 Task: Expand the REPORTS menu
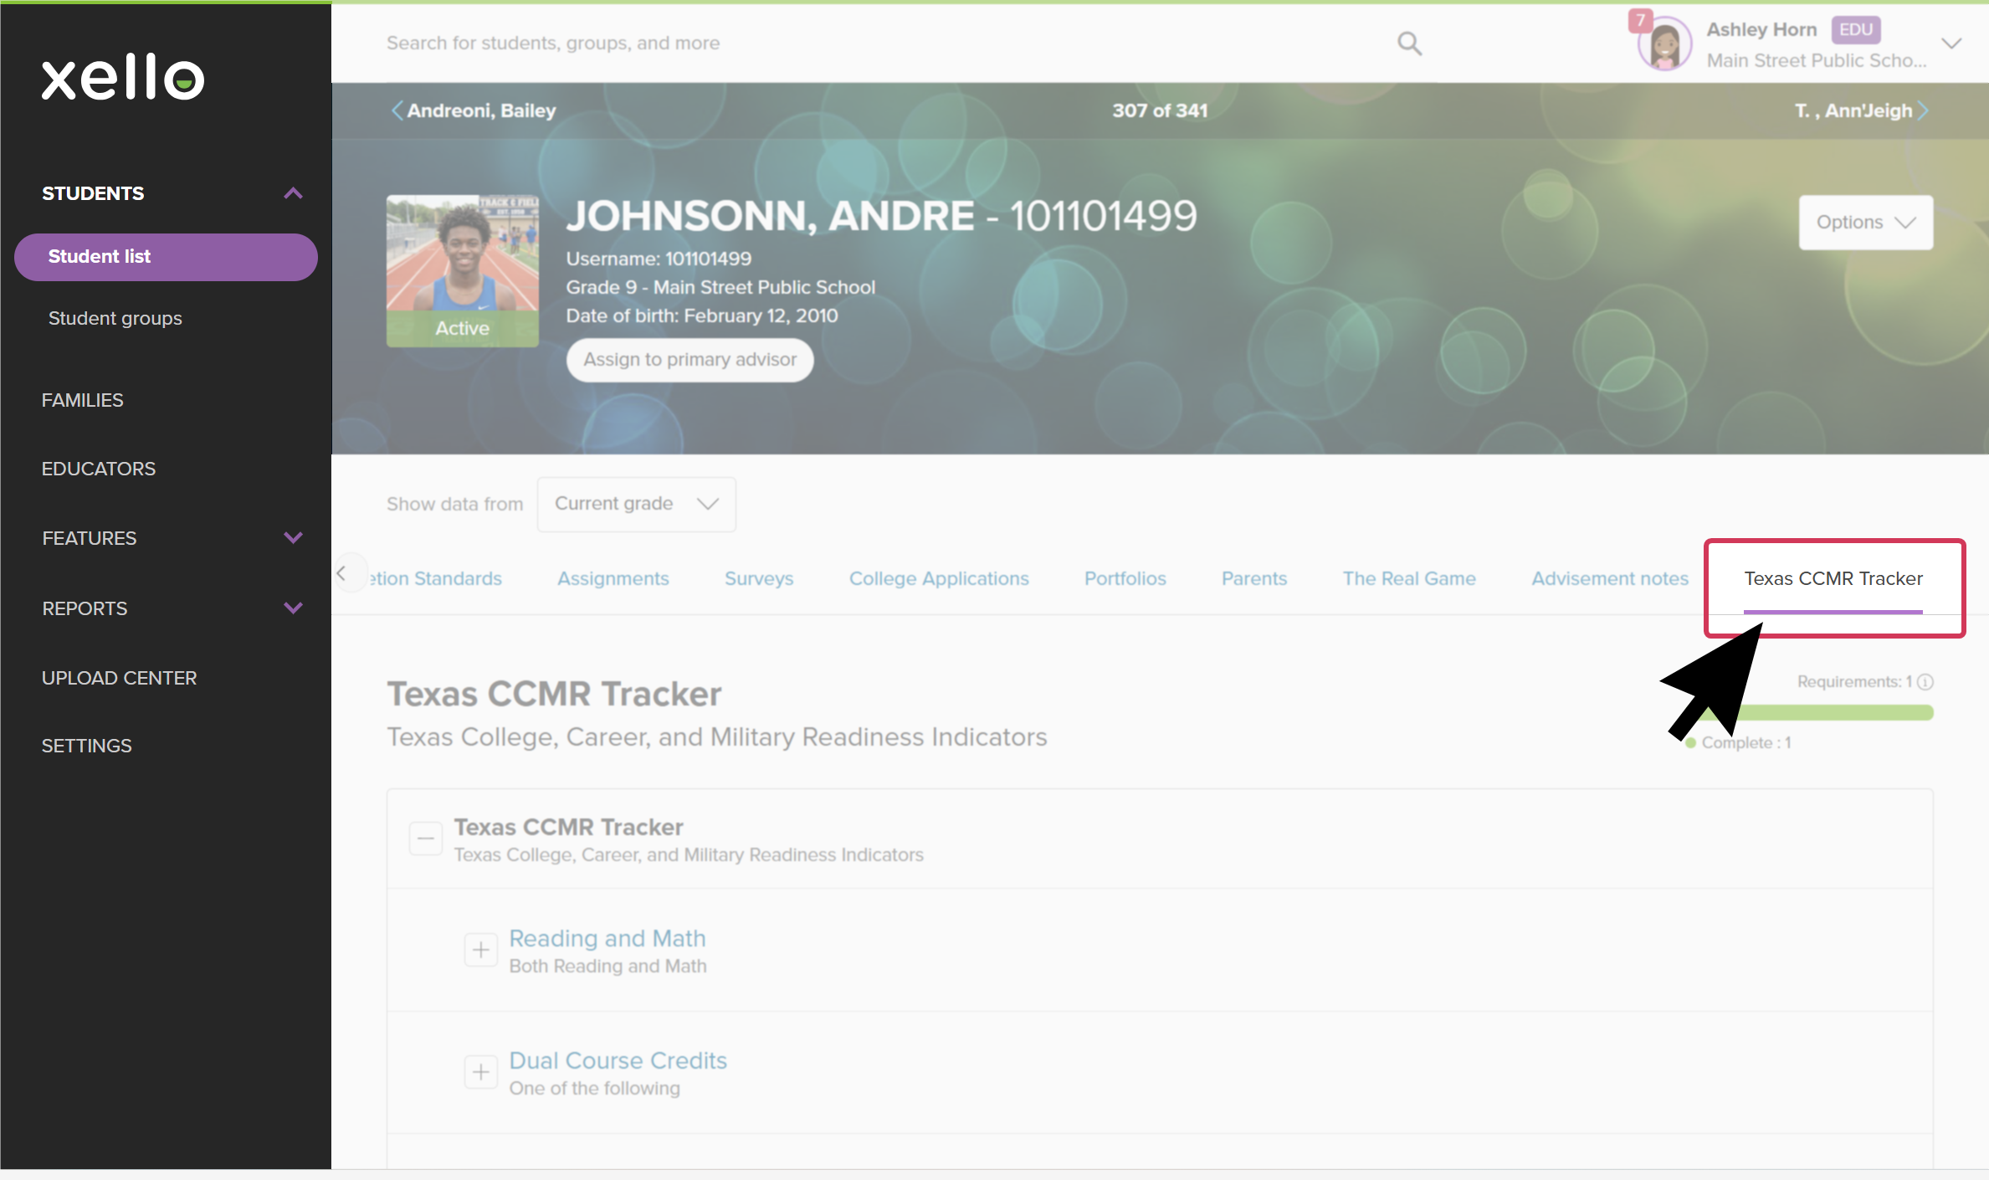pyautogui.click(x=293, y=608)
